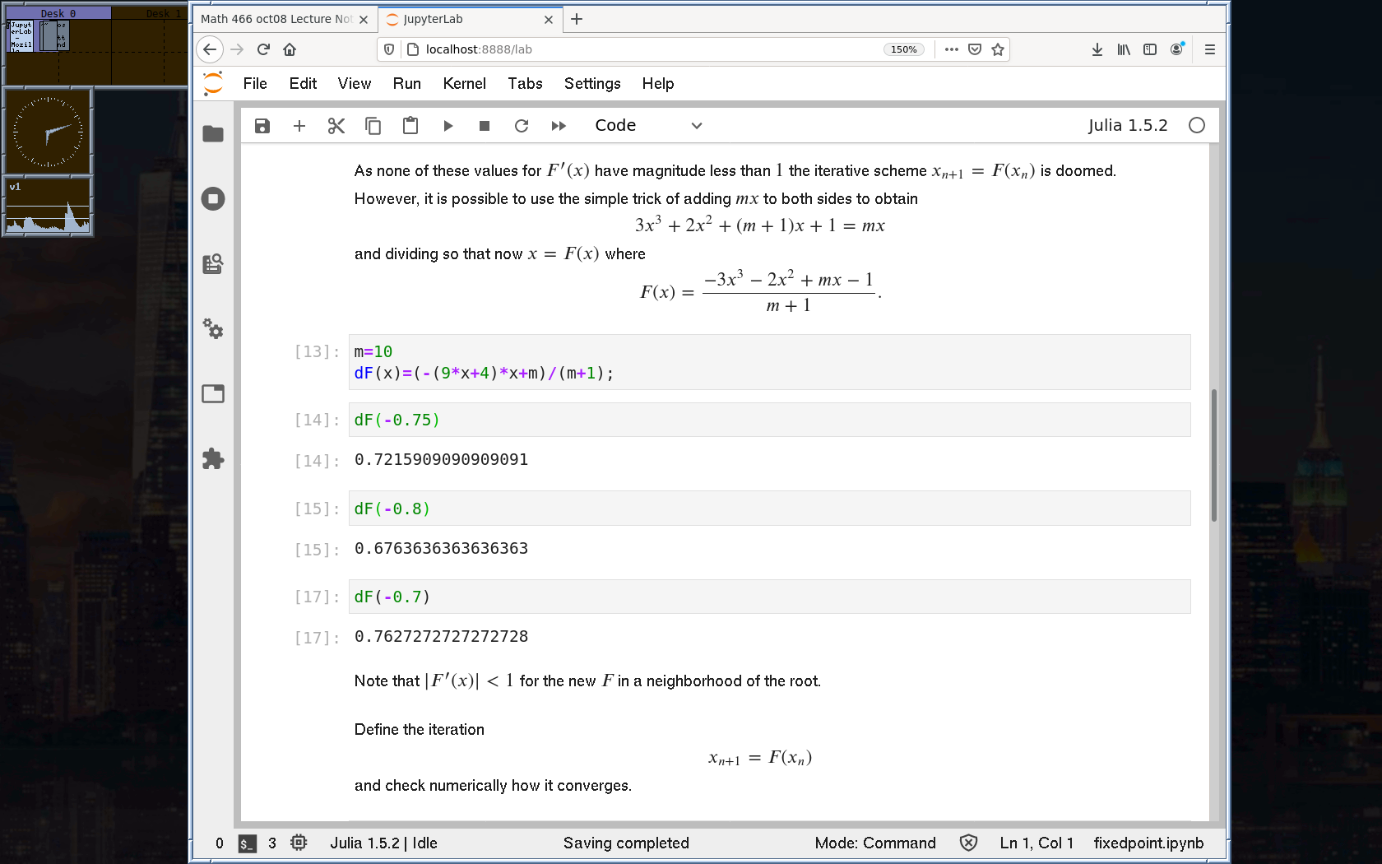Show running terminals and kernels panel
Image resolution: width=1382 pixels, height=864 pixels.
(x=213, y=198)
